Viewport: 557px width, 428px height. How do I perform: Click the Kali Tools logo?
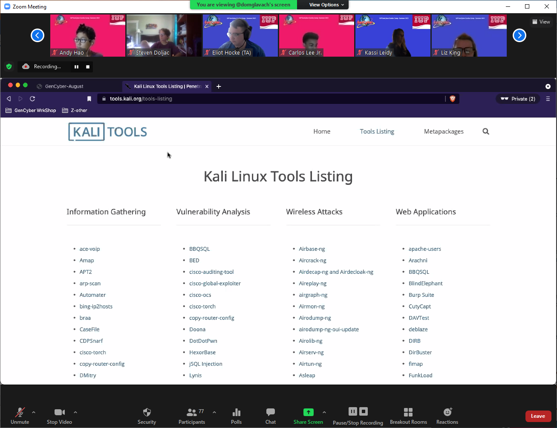tap(107, 132)
